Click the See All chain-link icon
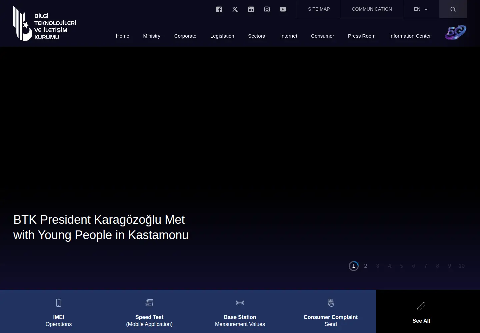This screenshot has width=480, height=333. click(x=421, y=306)
